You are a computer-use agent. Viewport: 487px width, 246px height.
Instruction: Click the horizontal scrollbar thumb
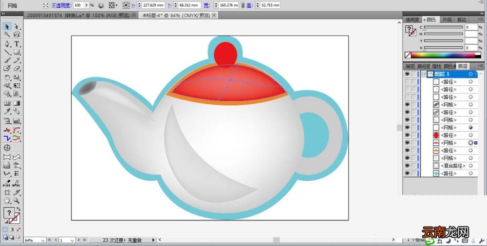point(276,240)
